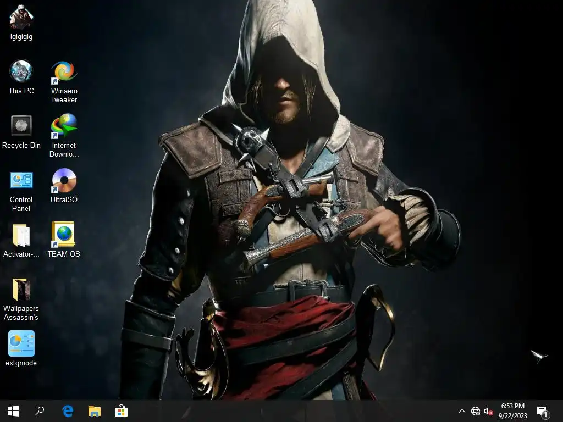Click the 'Control Panel' label text
This screenshot has height=422, width=563.
(21, 204)
